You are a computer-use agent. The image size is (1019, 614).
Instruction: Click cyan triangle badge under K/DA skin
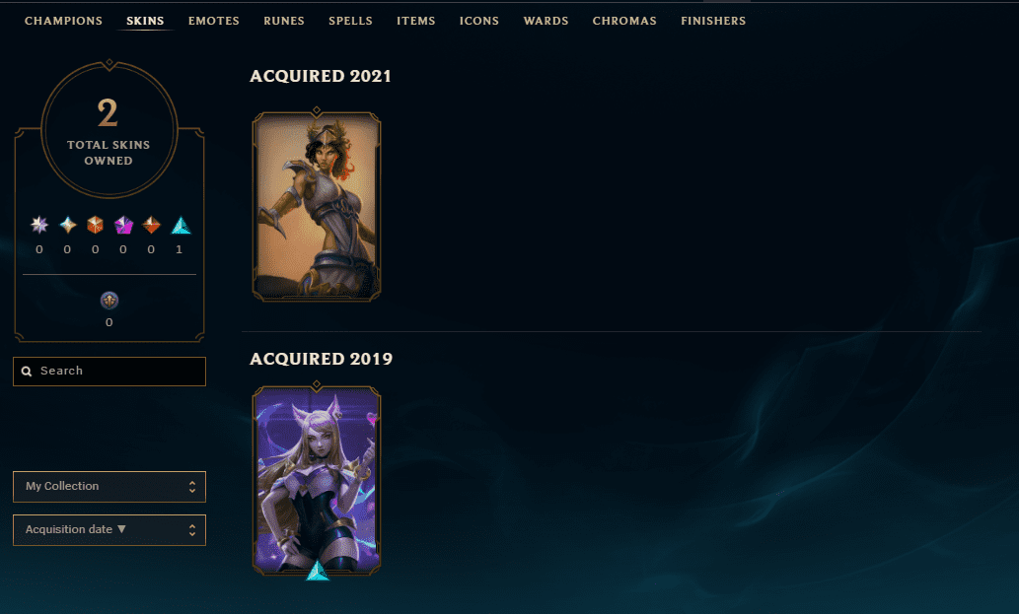(317, 571)
